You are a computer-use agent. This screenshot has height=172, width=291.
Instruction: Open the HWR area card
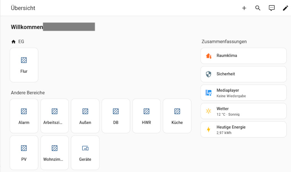(x=146, y=116)
